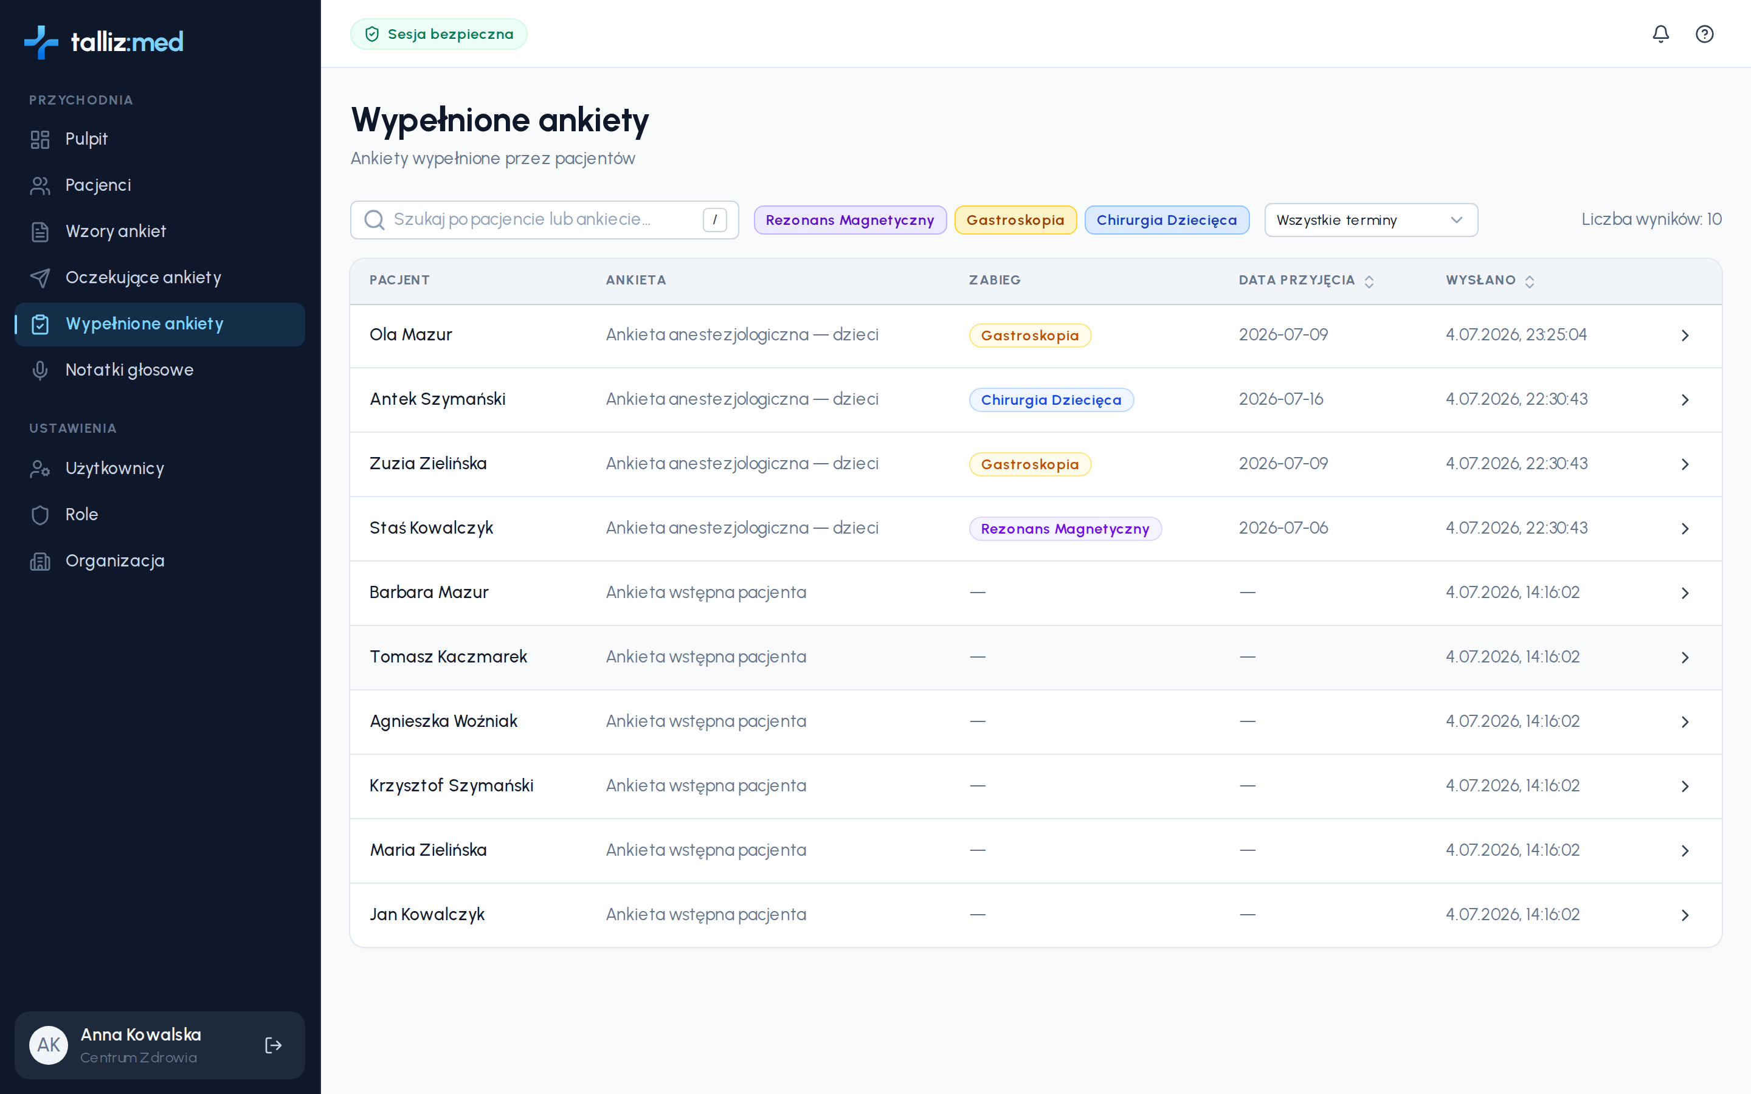Click the log out icon
Viewport: 1751px width, 1094px height.
click(x=273, y=1045)
